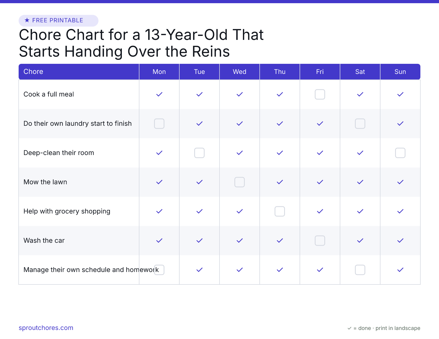This screenshot has height=339, width=439.
Task: Click the Wash the car Tuesday checkmark
Action: coord(199,241)
